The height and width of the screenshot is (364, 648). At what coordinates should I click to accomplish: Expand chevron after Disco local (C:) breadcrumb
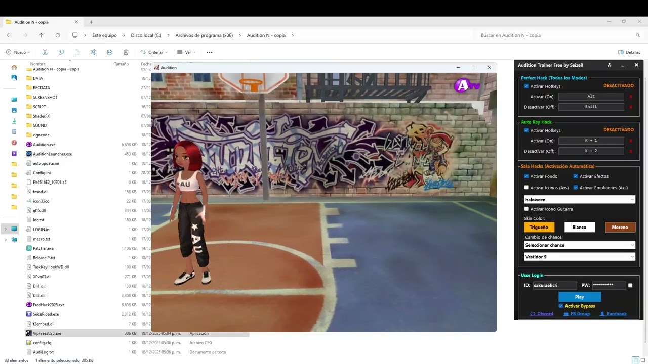point(169,35)
